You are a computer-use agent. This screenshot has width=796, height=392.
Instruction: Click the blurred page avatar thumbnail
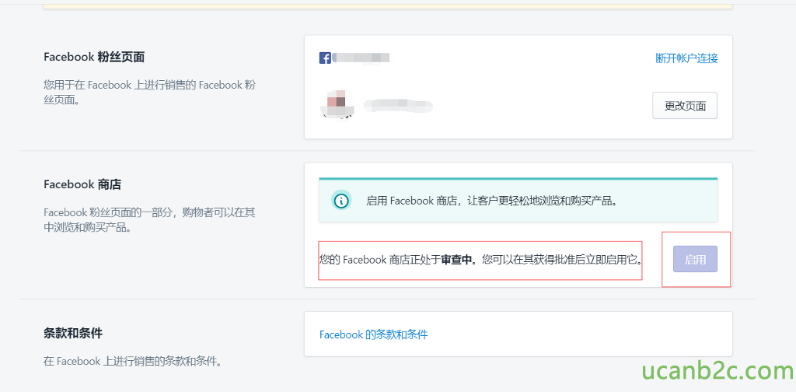coord(337,104)
